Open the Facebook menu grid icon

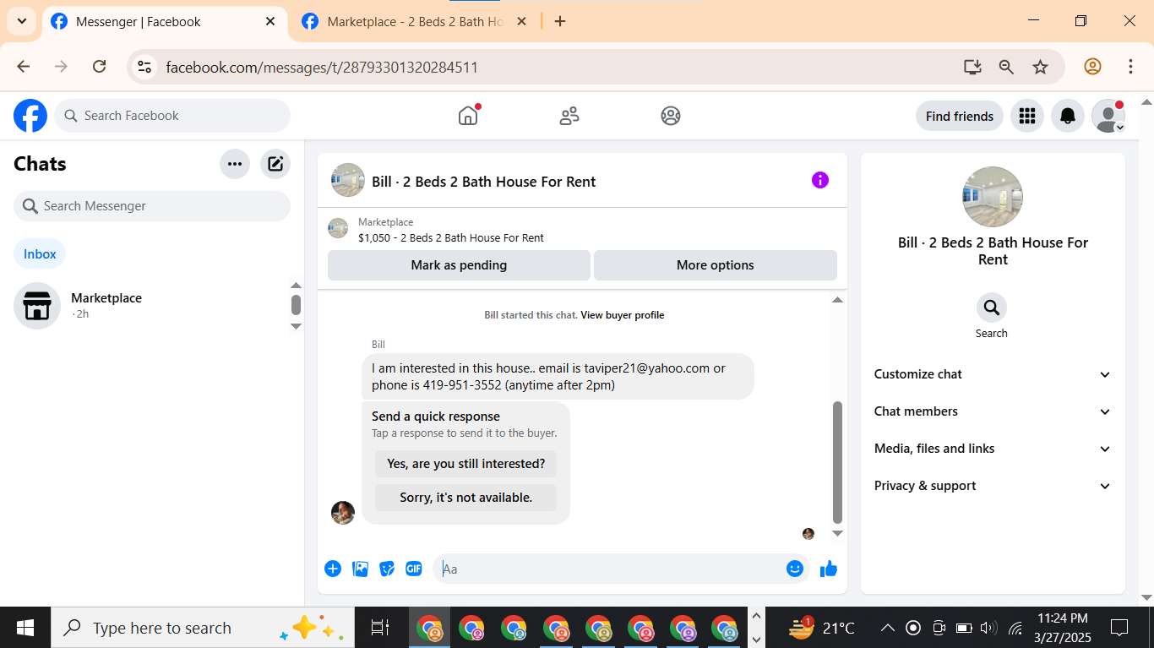point(1027,116)
